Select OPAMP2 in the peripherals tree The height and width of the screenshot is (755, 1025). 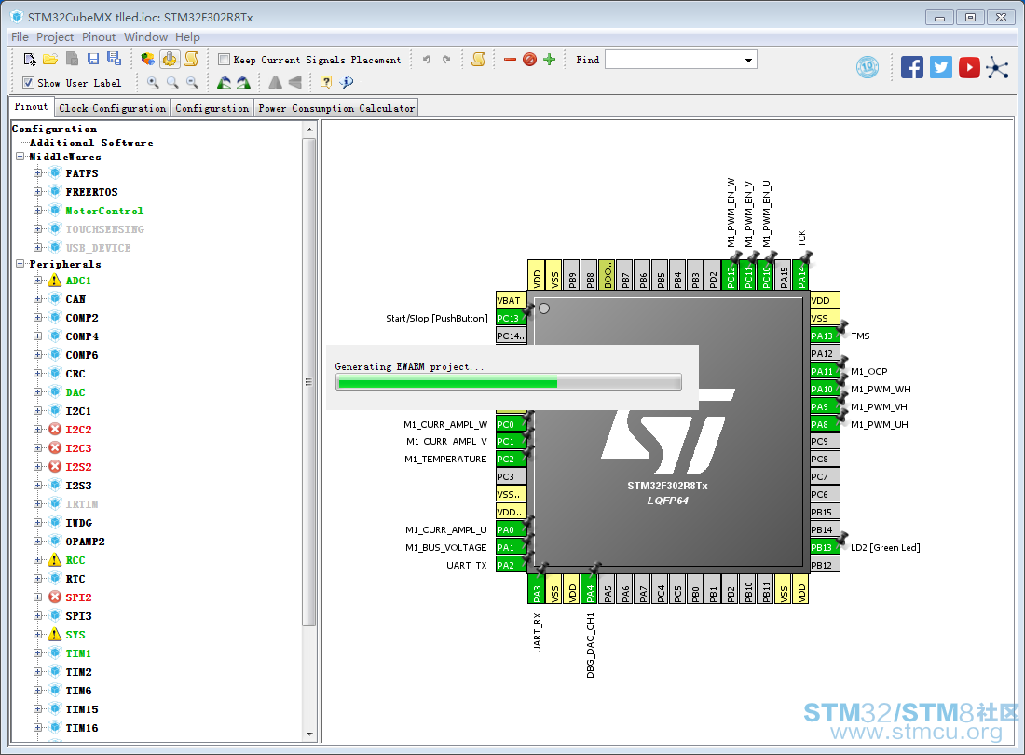tap(85, 542)
